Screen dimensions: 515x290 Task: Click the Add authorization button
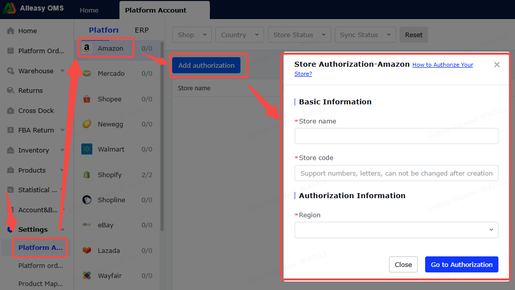coord(206,65)
